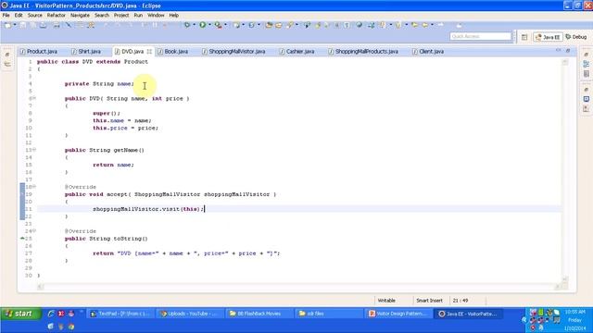Open BB FlashBack Movies taskbar folder
The image size is (593, 333).
[x=259, y=314]
